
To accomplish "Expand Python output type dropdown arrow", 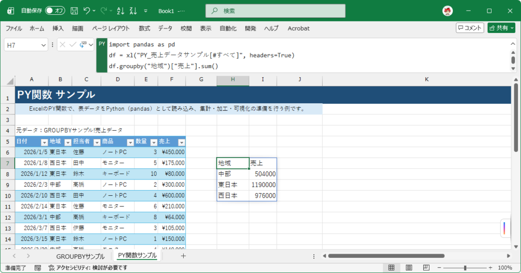I will pyautogui.click(x=91, y=45).
